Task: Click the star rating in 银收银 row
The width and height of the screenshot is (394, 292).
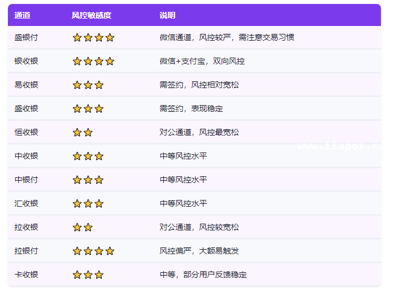Action: click(x=93, y=61)
